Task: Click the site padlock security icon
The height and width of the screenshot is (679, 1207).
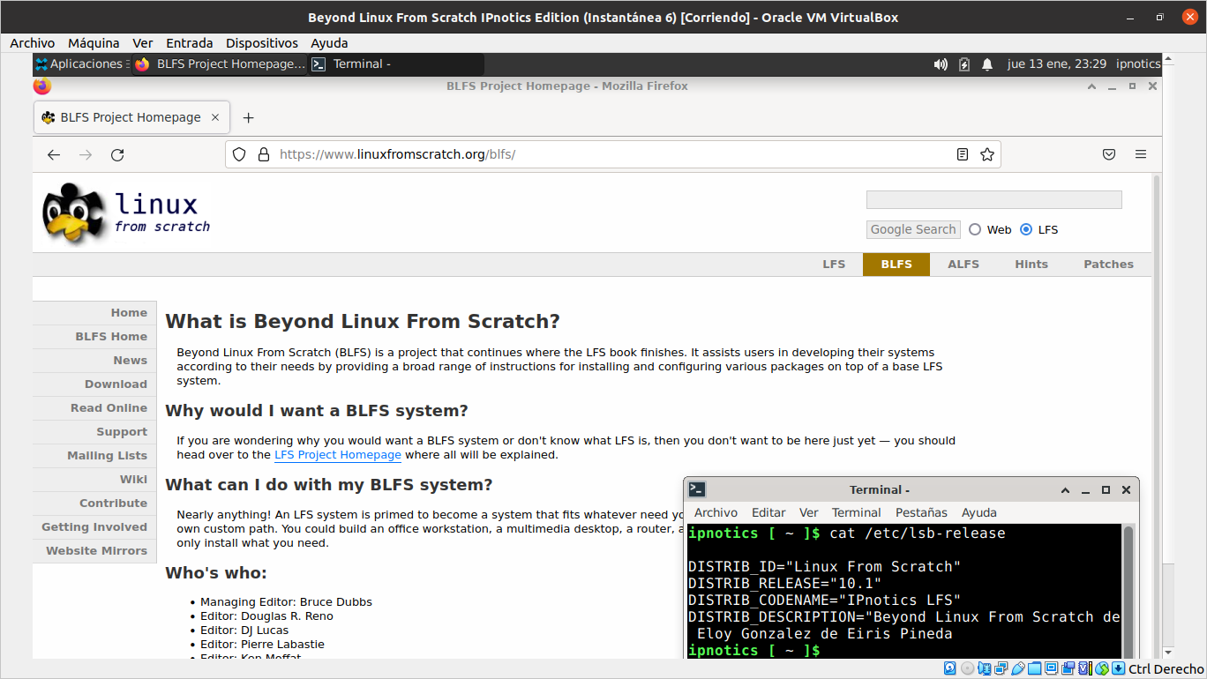Action: pyautogui.click(x=263, y=154)
